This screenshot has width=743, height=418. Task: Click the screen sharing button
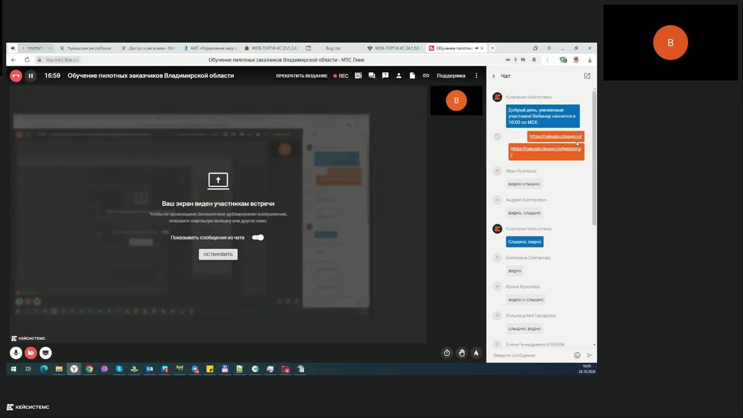[46, 353]
